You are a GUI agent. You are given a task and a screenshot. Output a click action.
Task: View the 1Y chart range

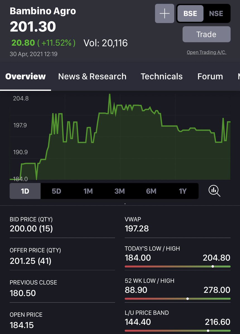pos(183,191)
